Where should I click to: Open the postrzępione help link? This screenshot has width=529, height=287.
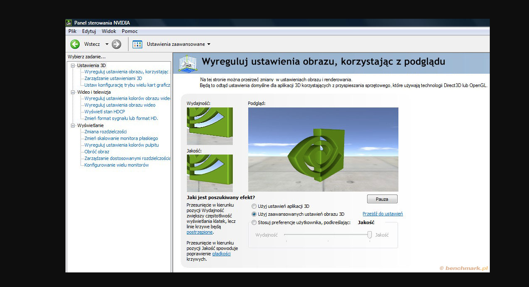tap(200, 232)
